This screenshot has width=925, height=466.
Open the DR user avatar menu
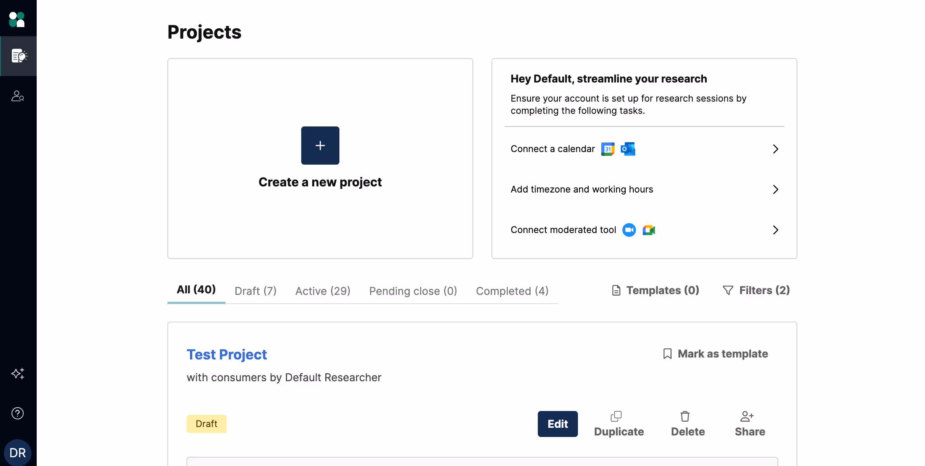tap(18, 453)
